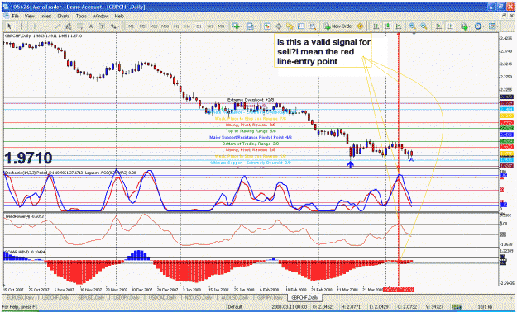Click the red vertical line date label
Viewport: 517px width, 312px height.
point(399,290)
